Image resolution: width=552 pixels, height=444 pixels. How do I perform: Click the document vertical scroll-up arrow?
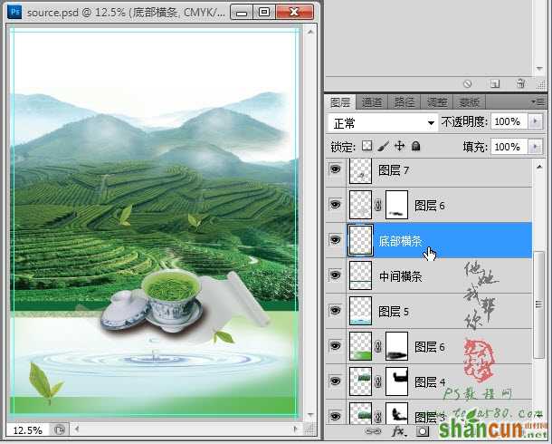(x=310, y=32)
